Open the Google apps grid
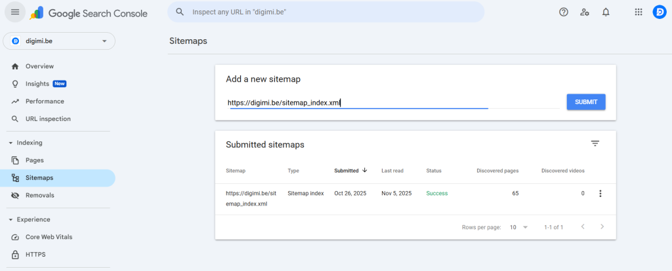The width and height of the screenshot is (672, 271). (639, 12)
